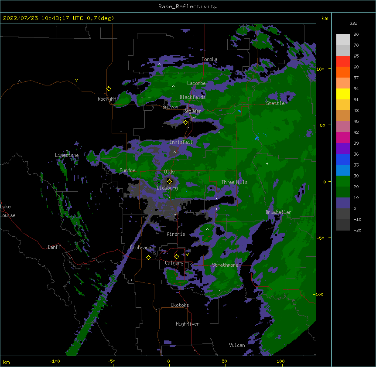Click the 50 km tick on bottom axis
Screen dimensions: 376x367
click(224, 361)
